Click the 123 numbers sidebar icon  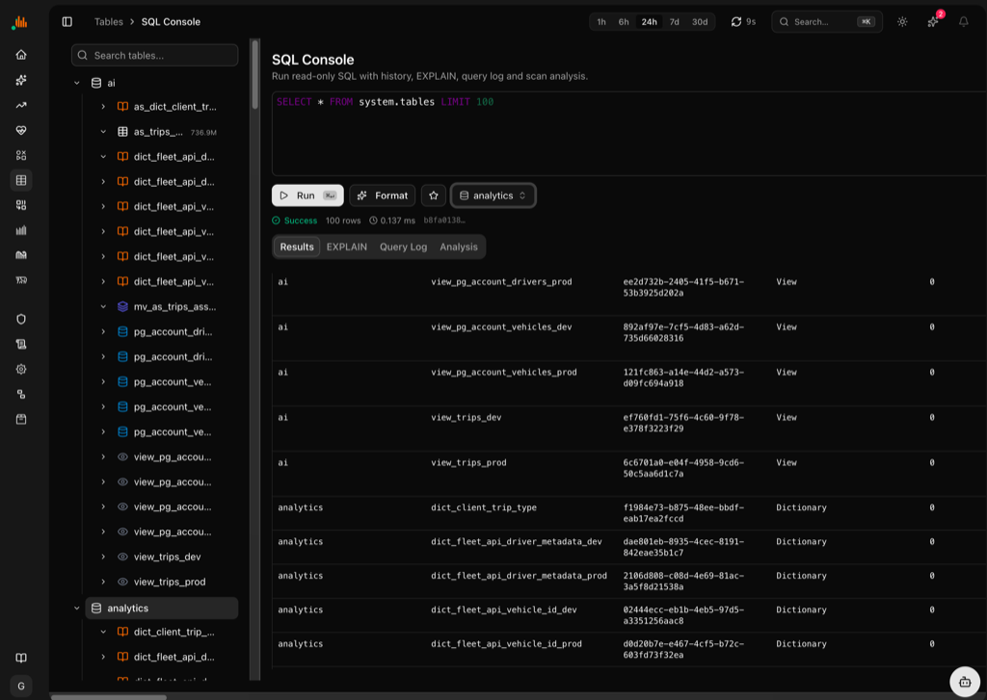pyautogui.click(x=21, y=280)
